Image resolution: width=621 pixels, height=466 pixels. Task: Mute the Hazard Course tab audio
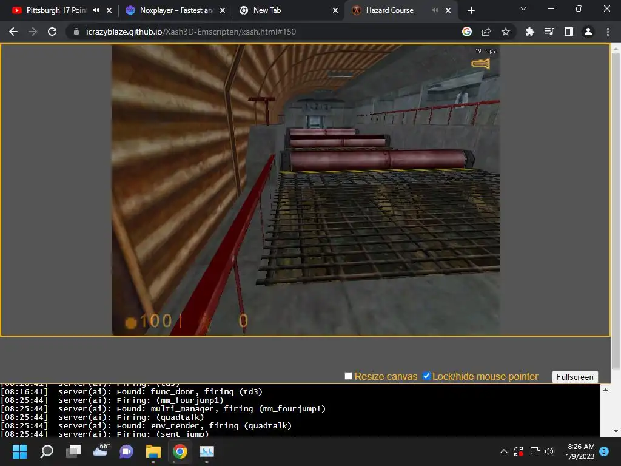tap(435, 10)
